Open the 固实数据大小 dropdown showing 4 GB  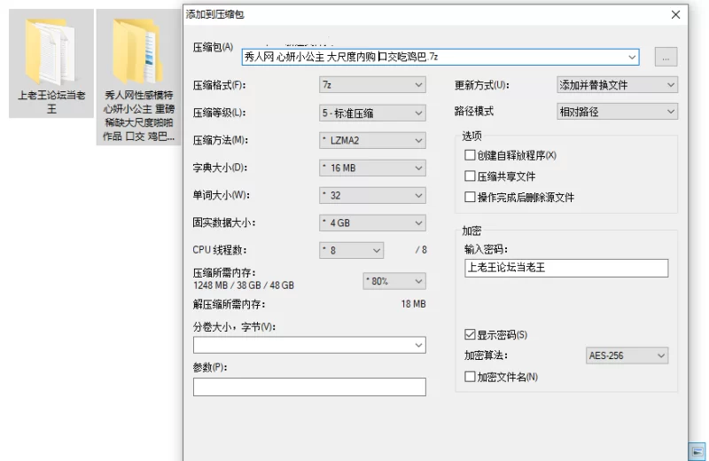(x=372, y=223)
